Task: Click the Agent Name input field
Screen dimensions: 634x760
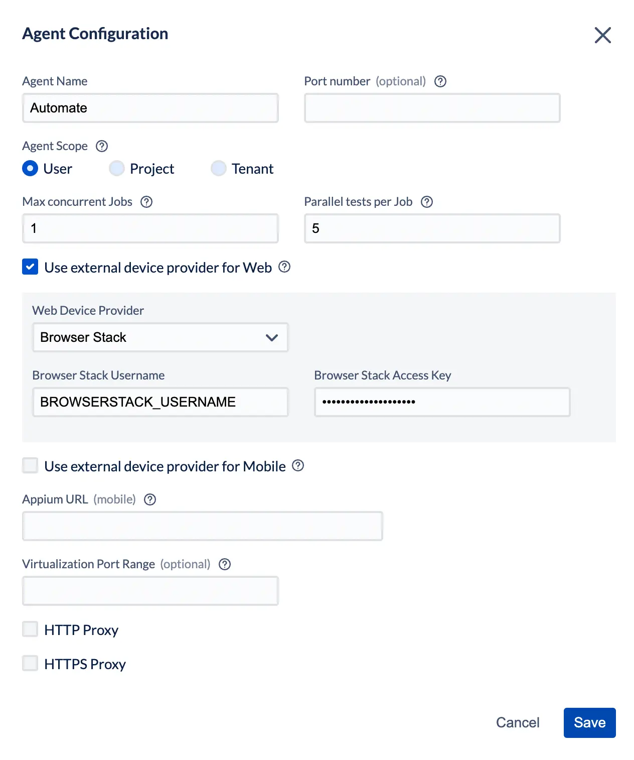Action: click(150, 108)
